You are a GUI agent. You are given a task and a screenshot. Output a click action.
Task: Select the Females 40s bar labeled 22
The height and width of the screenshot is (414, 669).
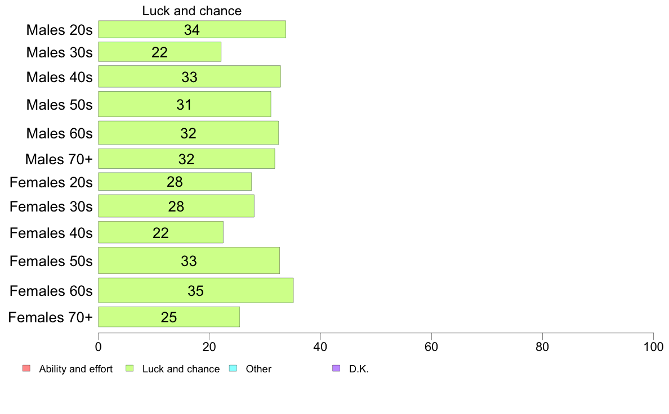161,232
